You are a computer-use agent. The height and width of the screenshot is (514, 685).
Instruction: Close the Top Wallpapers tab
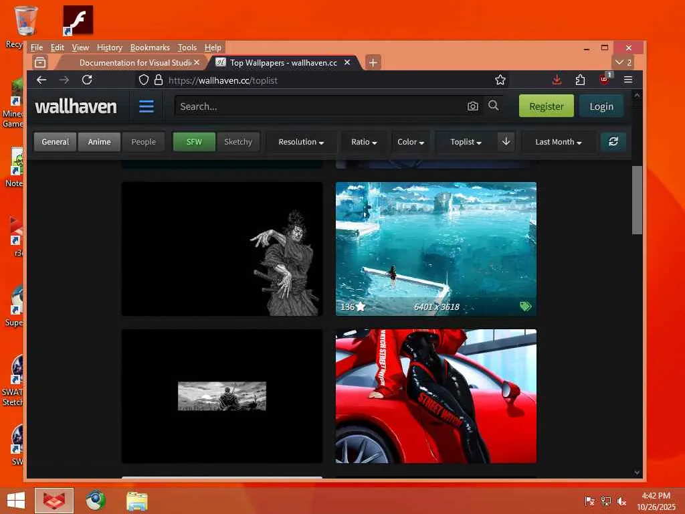coord(347,62)
